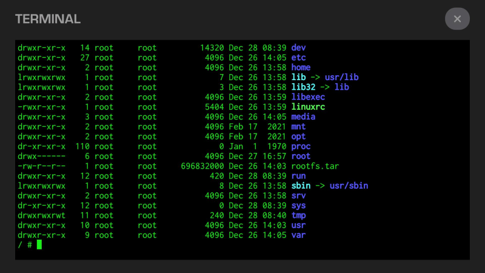Click the time 14:03 on the rootfs.tar row
The height and width of the screenshot is (273, 485).
point(275,166)
